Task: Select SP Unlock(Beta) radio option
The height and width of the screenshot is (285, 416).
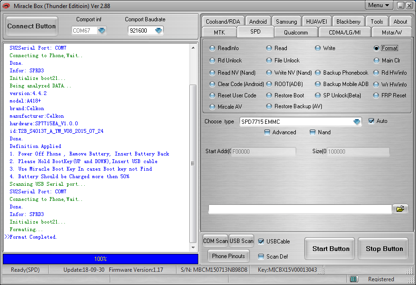Action: click(338, 95)
